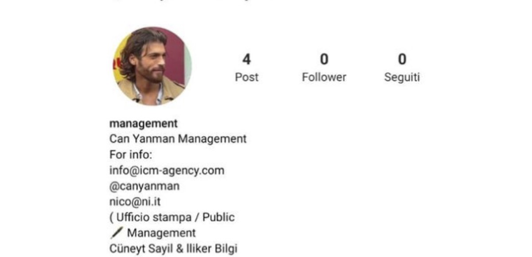Screen dimensions: 532x257
Task: Open the nico@ni.it email address
Action: [x=135, y=202]
